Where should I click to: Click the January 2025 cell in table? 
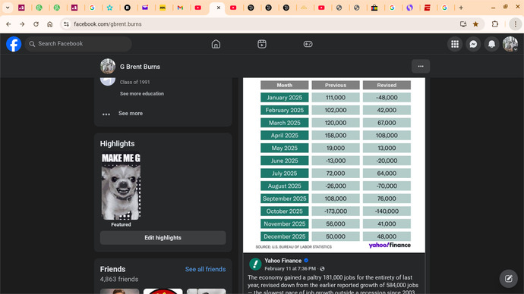click(284, 98)
